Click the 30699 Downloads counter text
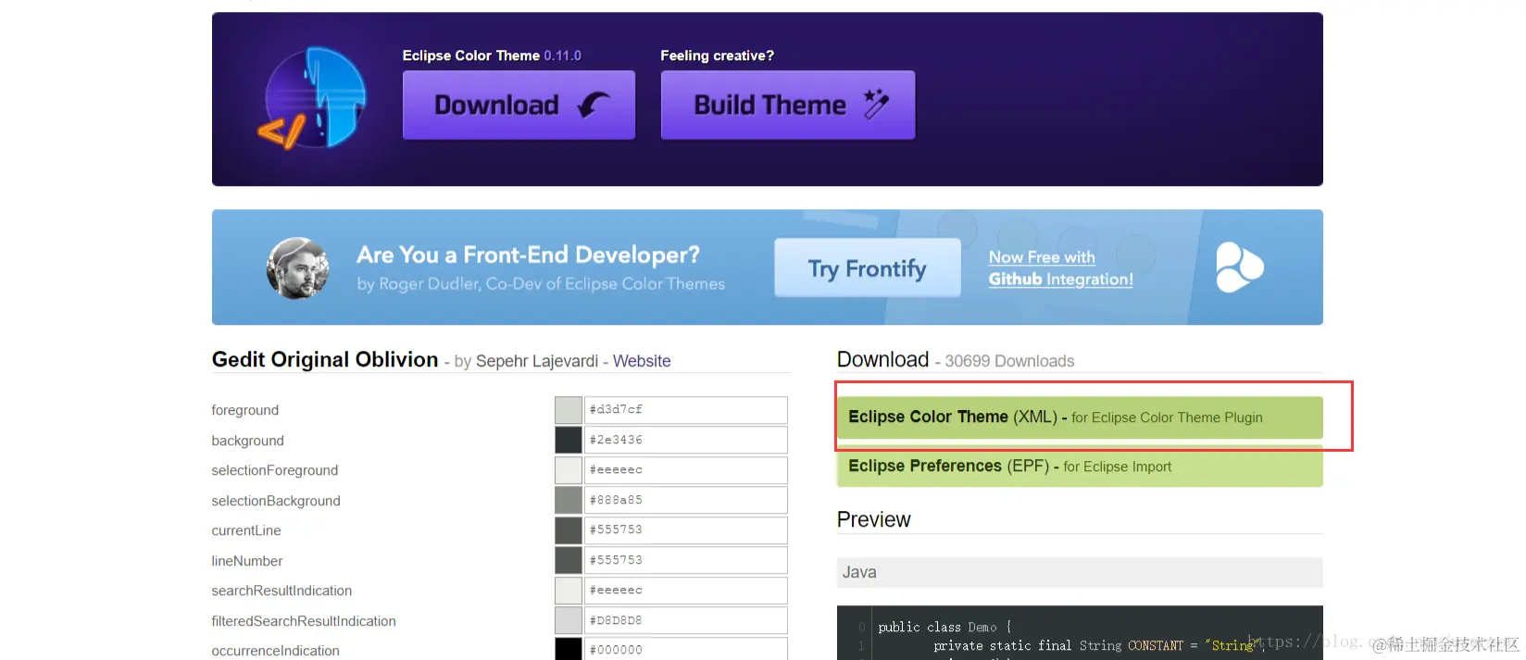1526x660 pixels. pos(1009,361)
